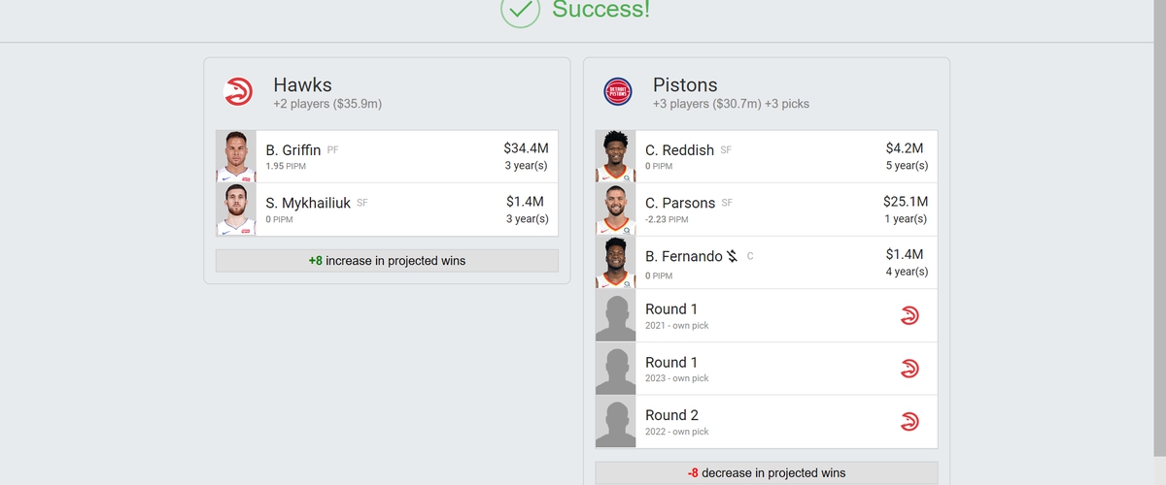
Task: Select the S. Mykhailiuk player name
Action: point(308,203)
